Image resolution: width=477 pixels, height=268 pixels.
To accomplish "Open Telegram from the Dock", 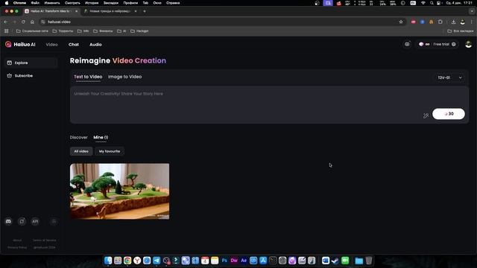I will click(x=157, y=261).
